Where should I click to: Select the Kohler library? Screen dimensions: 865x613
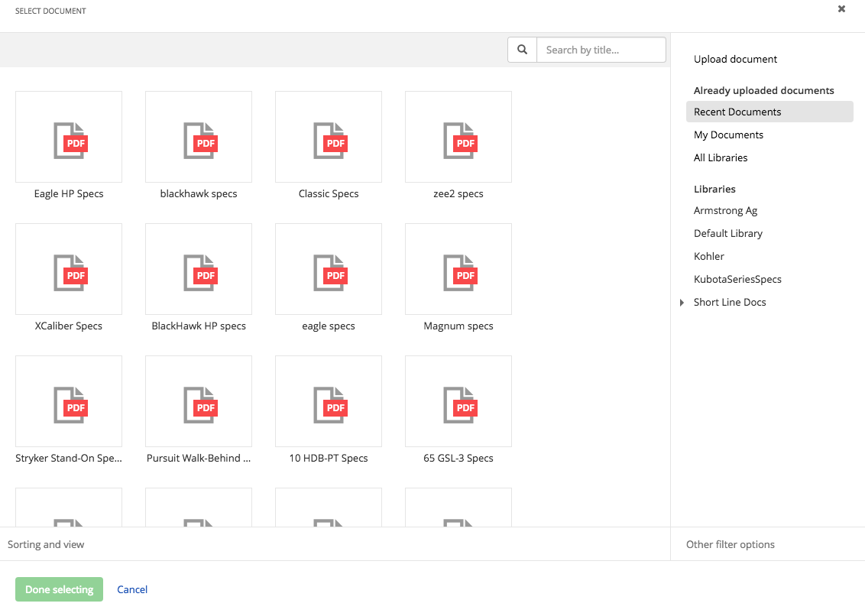[708, 256]
